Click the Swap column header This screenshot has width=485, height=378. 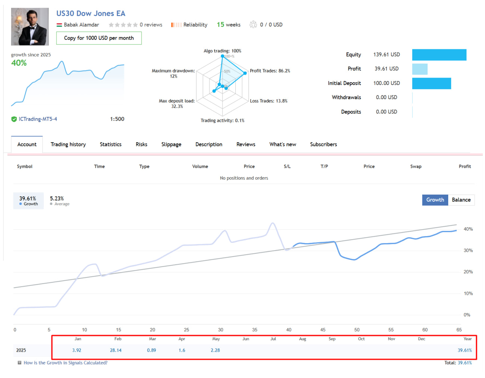point(416,166)
